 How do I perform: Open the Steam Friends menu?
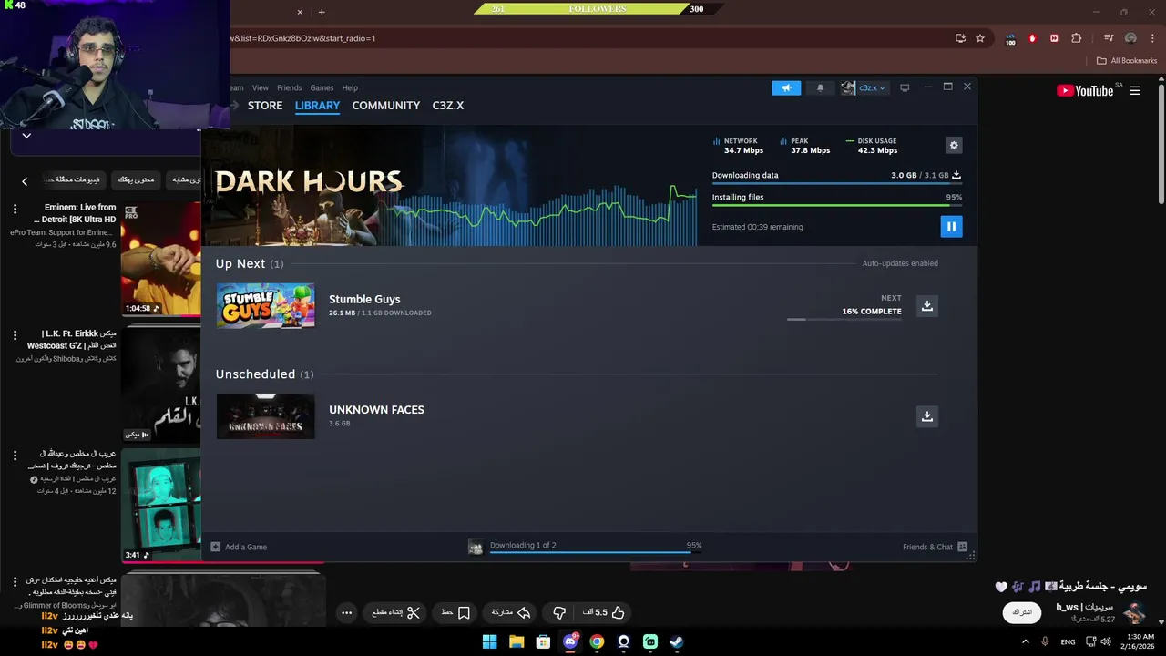(x=289, y=87)
